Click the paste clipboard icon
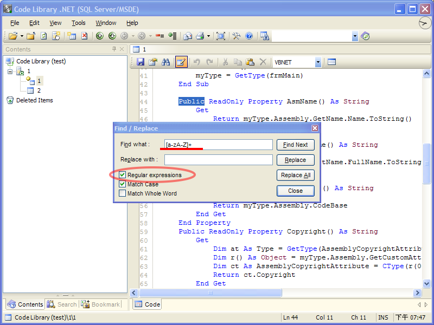434x325 pixels. tap(250, 62)
